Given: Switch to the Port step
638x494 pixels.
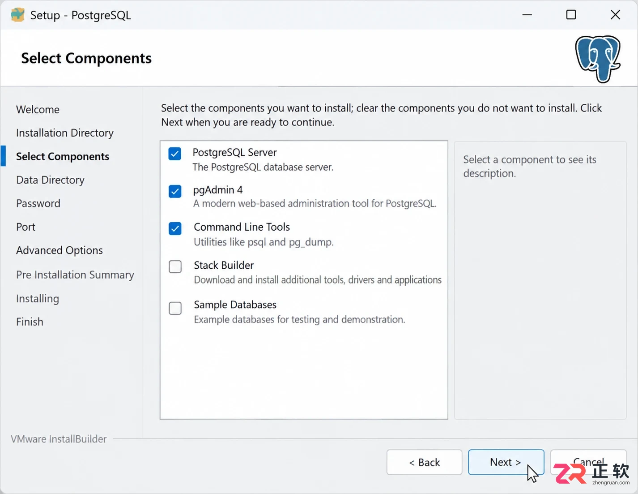Looking at the screenshot, I should 26,227.
